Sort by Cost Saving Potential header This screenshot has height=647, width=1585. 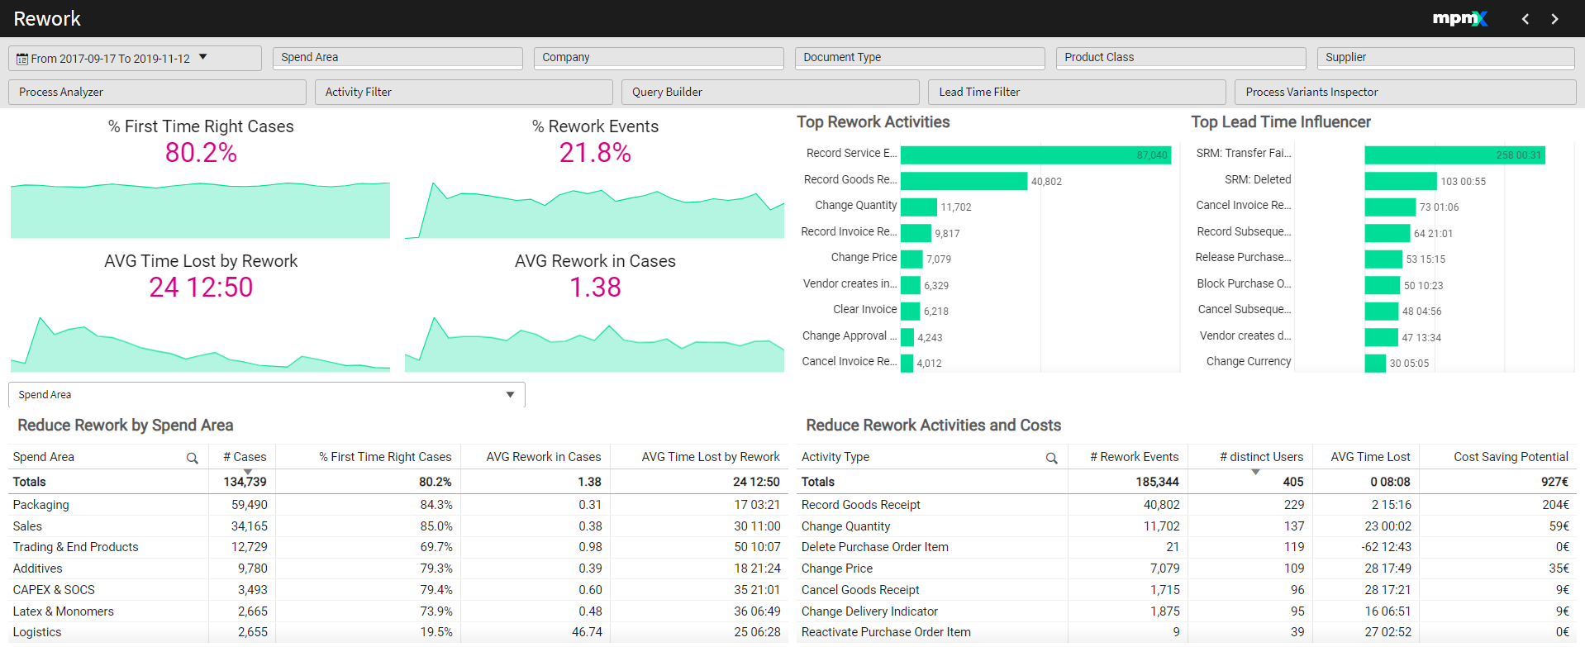(x=1511, y=457)
